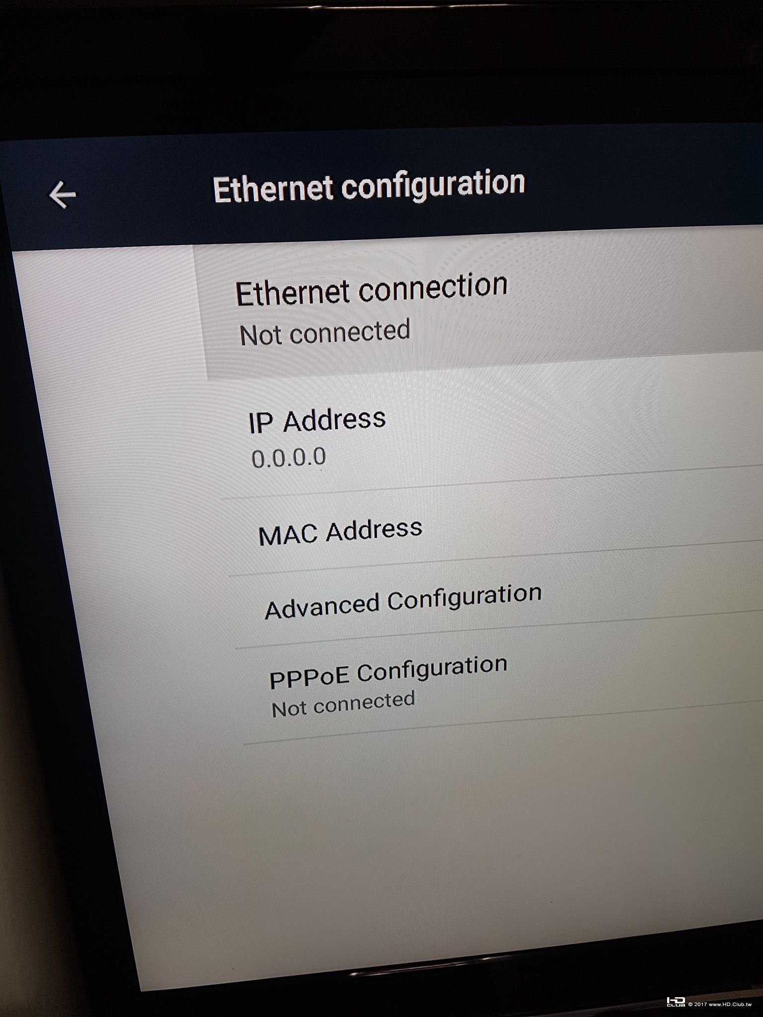Click Not connected status under PPPoE Configuration
Viewport: 763px width, 1017px height.
click(343, 704)
